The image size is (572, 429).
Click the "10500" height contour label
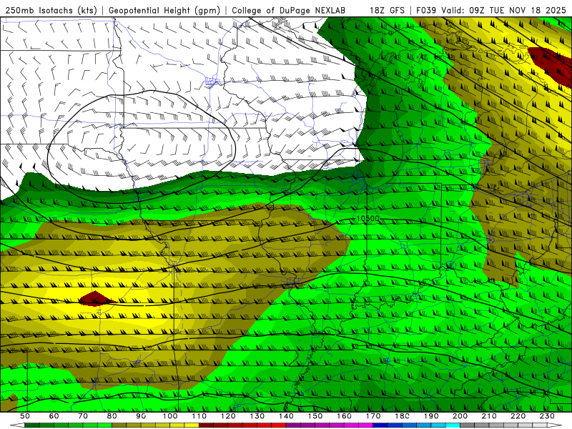tap(368, 219)
